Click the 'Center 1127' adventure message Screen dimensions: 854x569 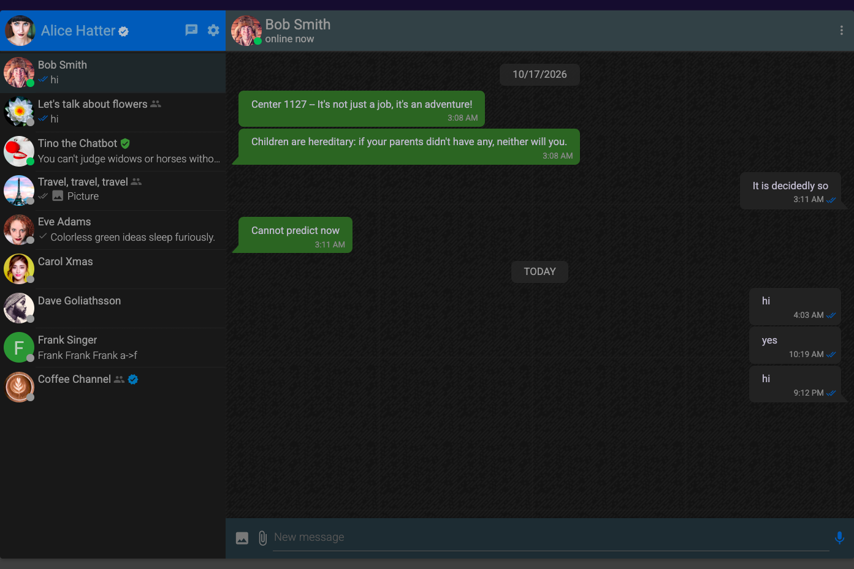click(362, 108)
